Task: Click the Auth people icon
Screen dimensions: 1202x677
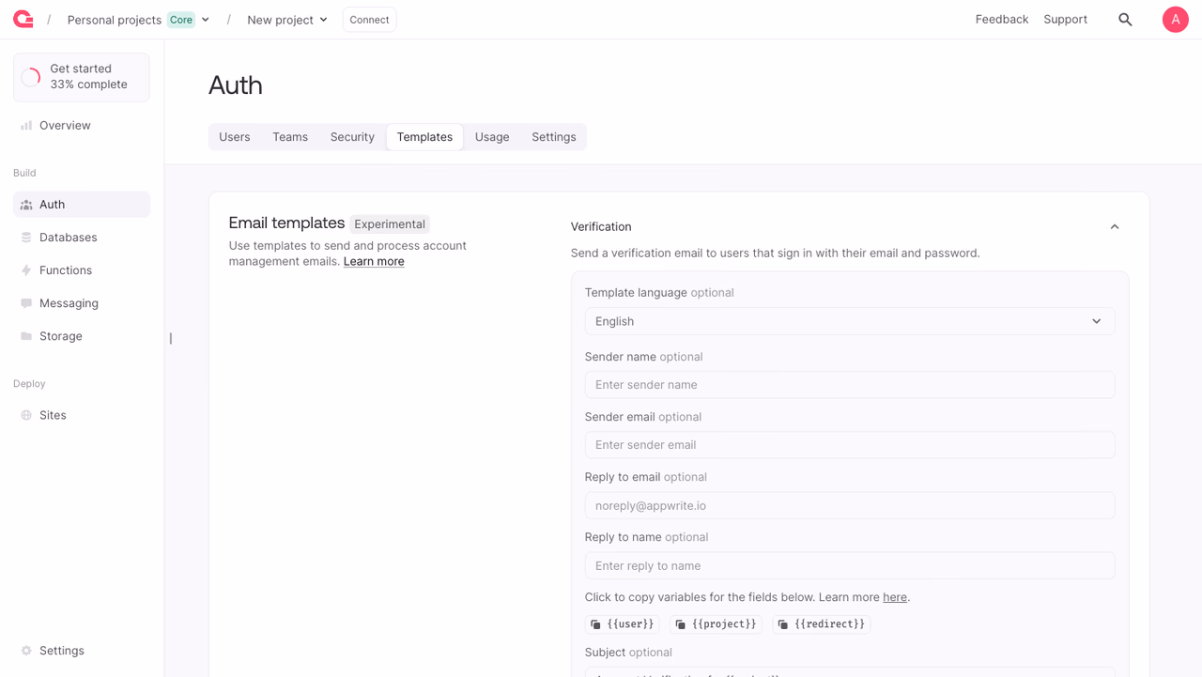Action: [26, 205]
